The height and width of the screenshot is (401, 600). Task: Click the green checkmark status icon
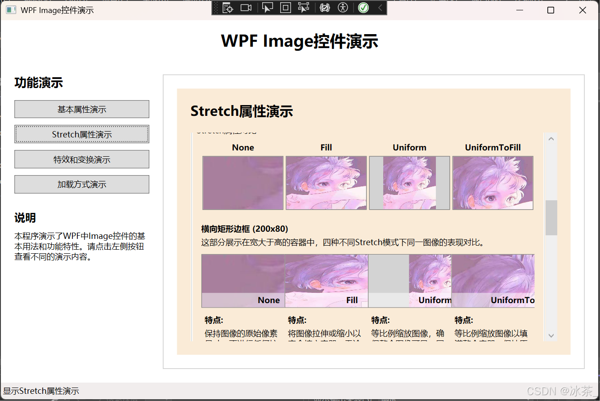pos(363,8)
